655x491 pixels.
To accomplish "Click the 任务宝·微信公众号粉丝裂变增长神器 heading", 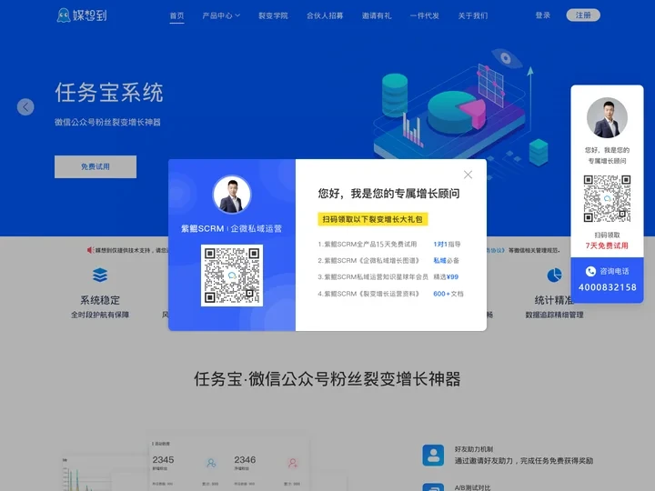I will pyautogui.click(x=327, y=379).
